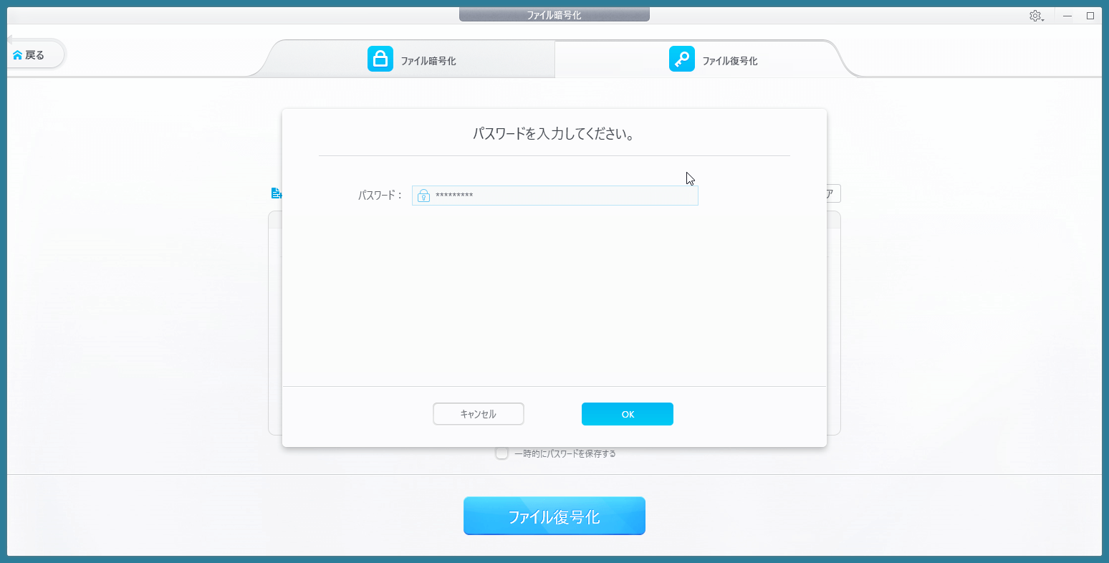Click the パスワードを入力してください。 heading
Viewport: 1109px width, 563px height.
pyautogui.click(x=554, y=134)
